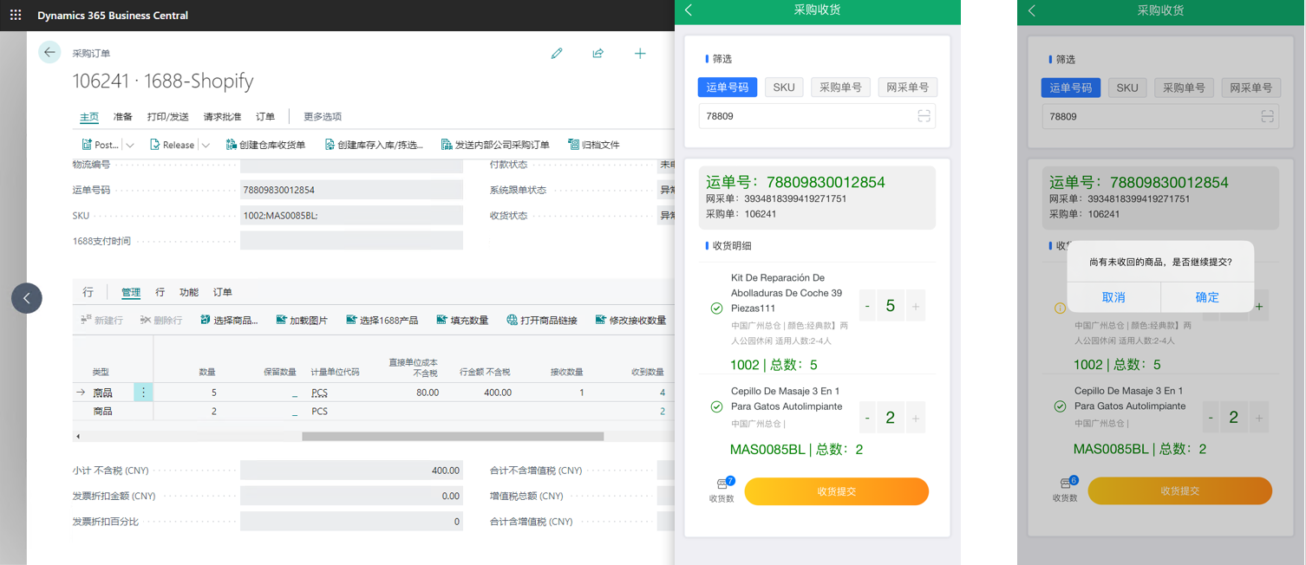Toggle the green check for Cepillo De Masaje in middle panel

click(716, 406)
